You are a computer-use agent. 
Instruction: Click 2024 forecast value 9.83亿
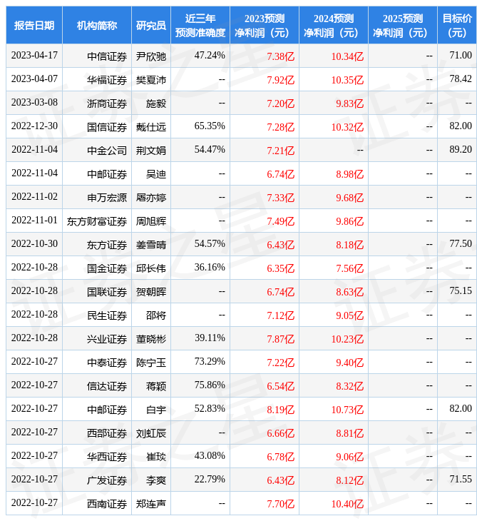[x=350, y=103]
